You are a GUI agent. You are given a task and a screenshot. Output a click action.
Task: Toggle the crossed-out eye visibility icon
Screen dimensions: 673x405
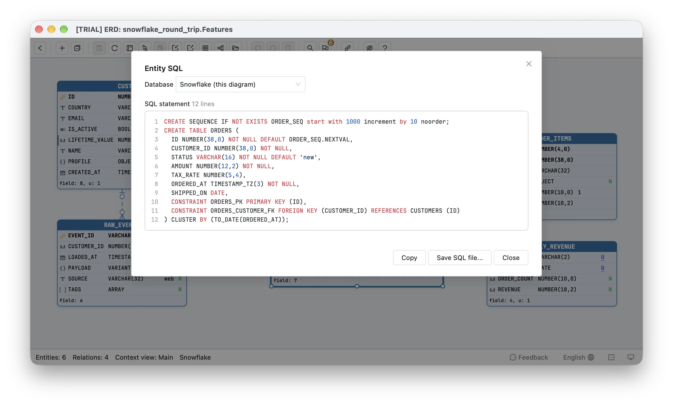click(x=369, y=48)
